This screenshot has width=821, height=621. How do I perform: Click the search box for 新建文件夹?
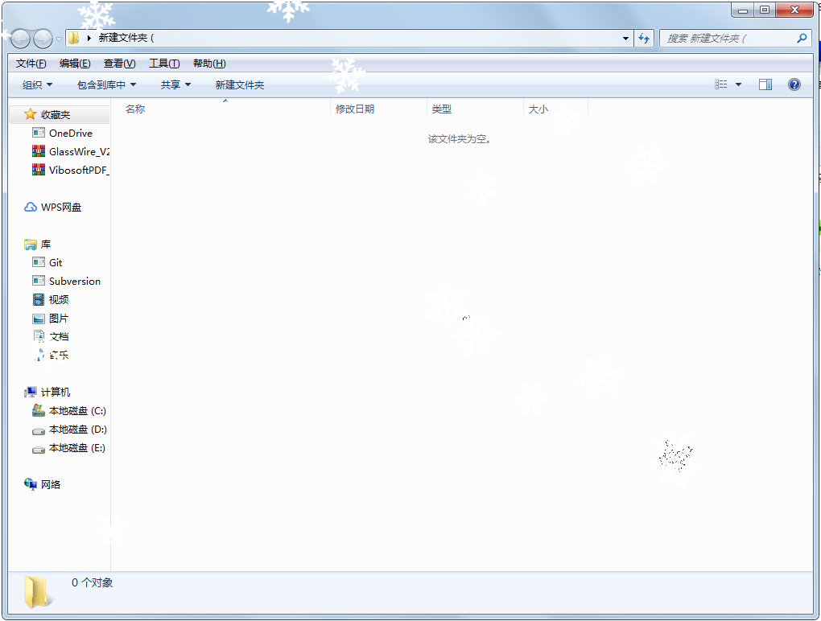pyautogui.click(x=735, y=38)
